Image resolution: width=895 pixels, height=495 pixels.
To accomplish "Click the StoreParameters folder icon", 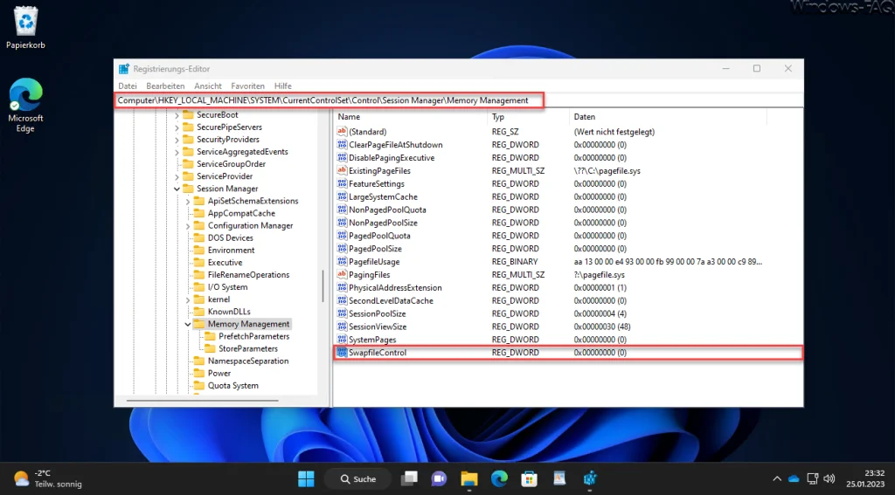I will [210, 348].
